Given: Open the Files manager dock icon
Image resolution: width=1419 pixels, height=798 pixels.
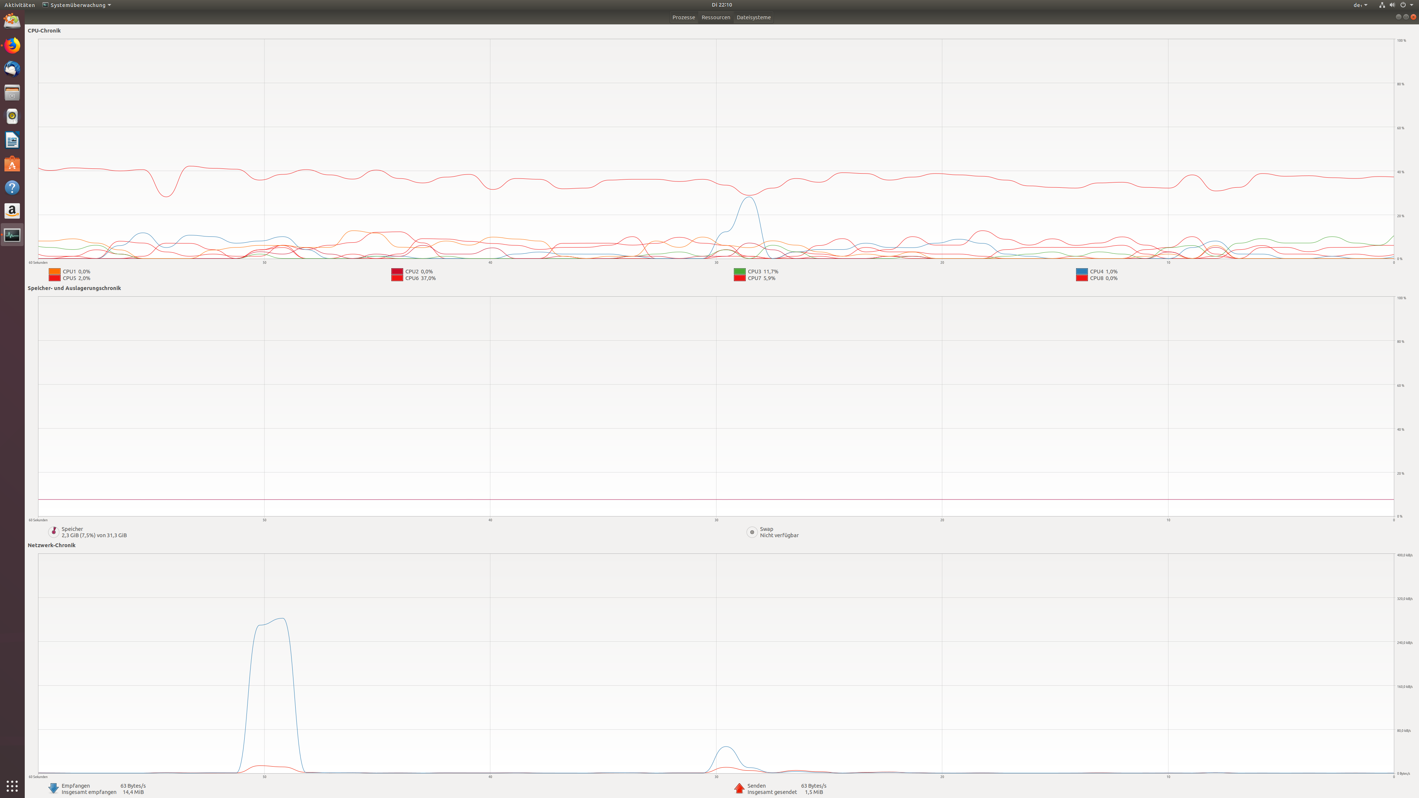Looking at the screenshot, I should (12, 92).
